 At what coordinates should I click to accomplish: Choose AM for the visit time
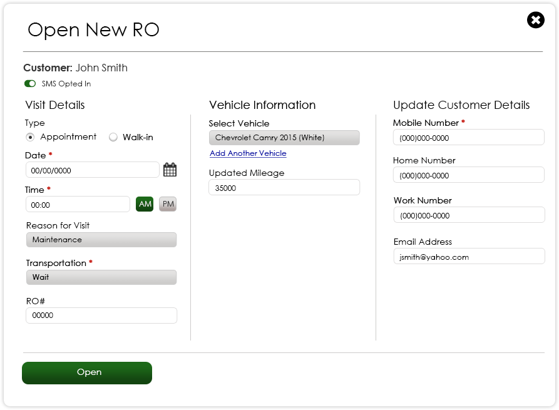[x=145, y=204]
